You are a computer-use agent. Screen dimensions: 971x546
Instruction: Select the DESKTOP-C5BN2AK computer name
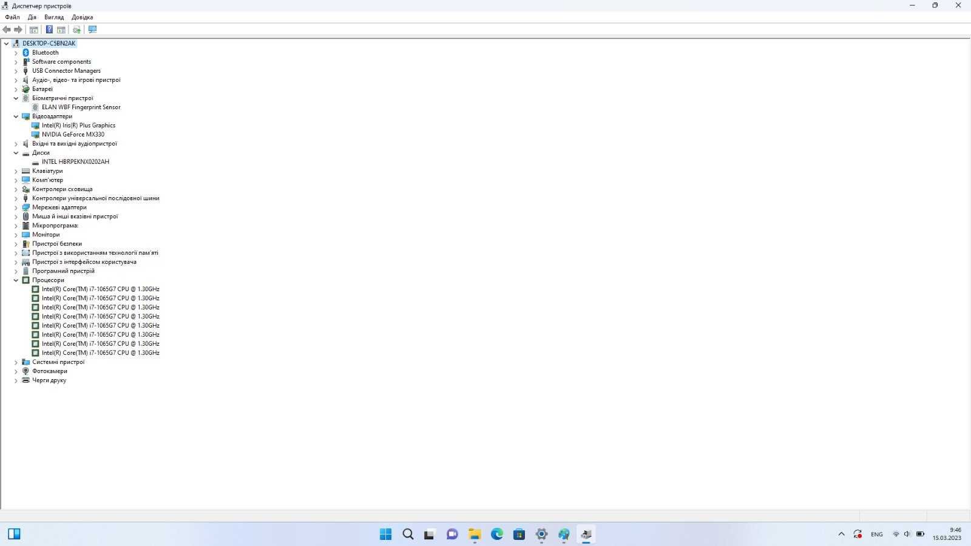point(49,43)
